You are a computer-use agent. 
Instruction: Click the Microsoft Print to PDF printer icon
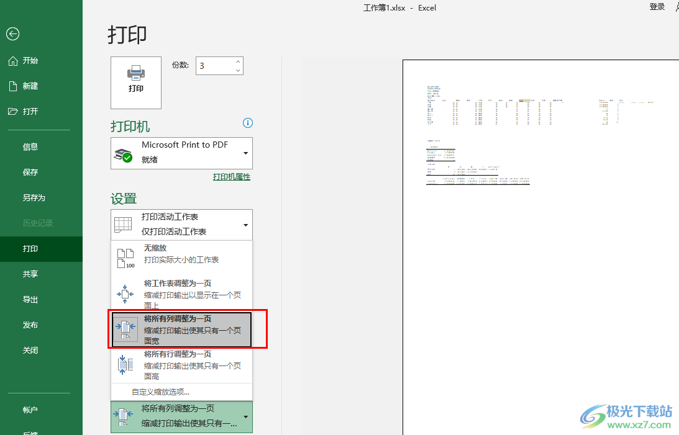[x=123, y=155]
